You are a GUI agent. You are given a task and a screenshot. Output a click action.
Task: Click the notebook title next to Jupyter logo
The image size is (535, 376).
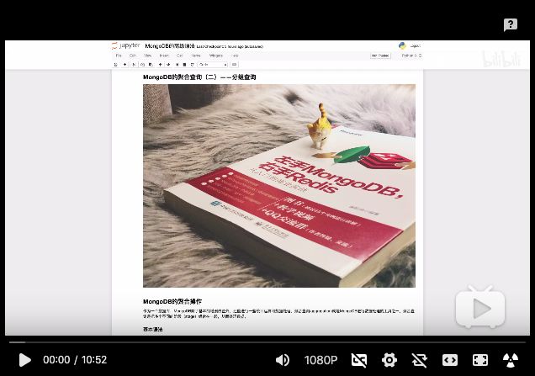point(170,45)
